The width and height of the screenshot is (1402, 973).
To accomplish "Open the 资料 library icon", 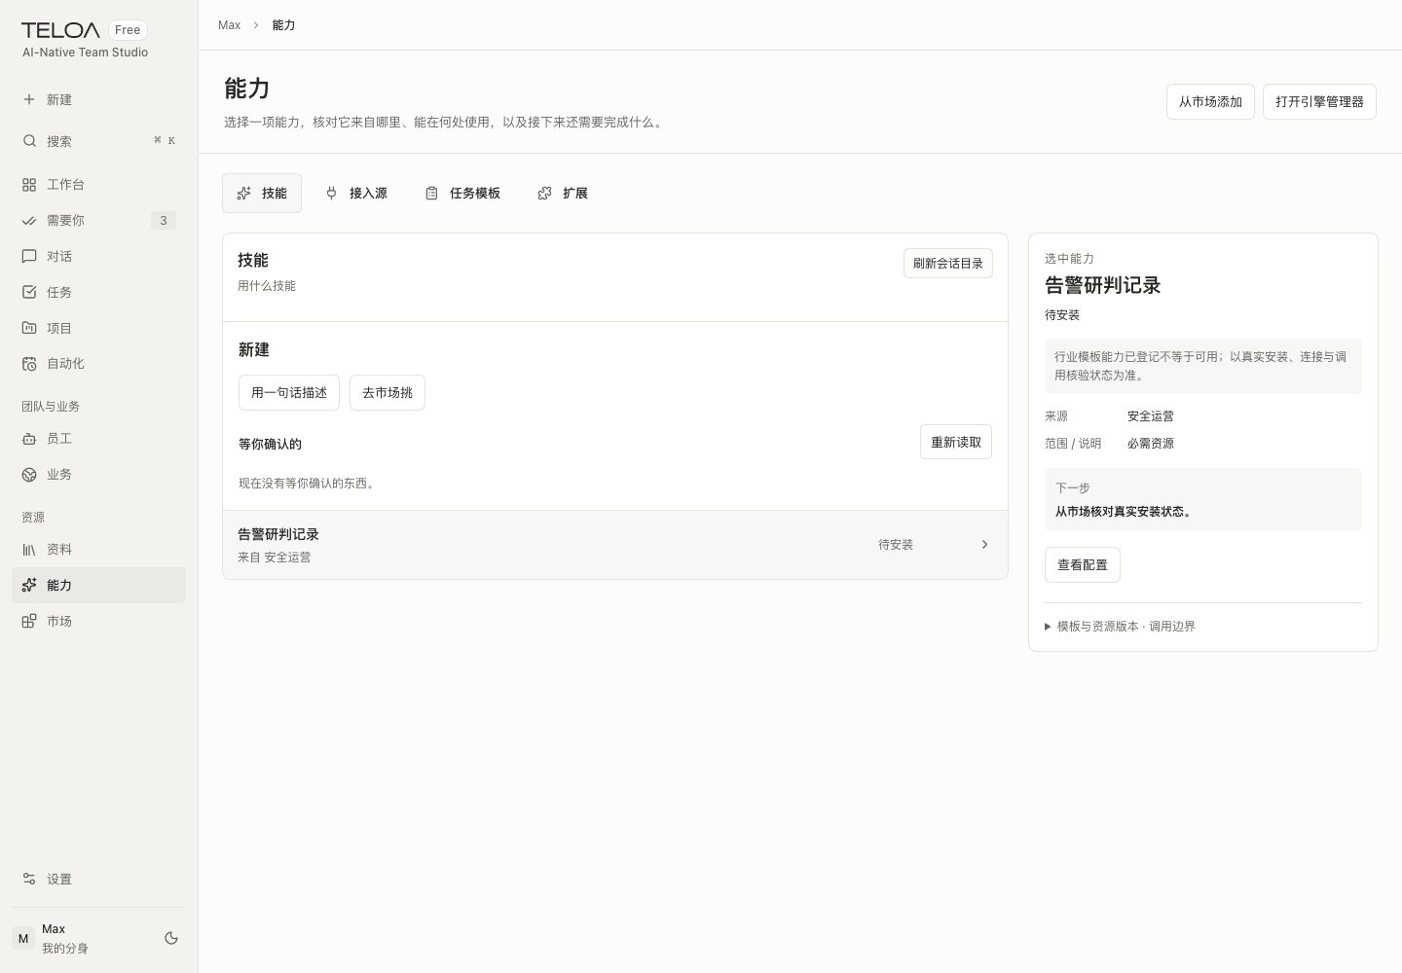I will tap(29, 550).
